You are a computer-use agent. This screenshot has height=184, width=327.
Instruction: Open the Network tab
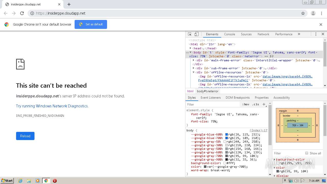[263, 34]
